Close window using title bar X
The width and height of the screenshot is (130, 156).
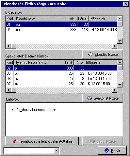click(x=126, y=4)
